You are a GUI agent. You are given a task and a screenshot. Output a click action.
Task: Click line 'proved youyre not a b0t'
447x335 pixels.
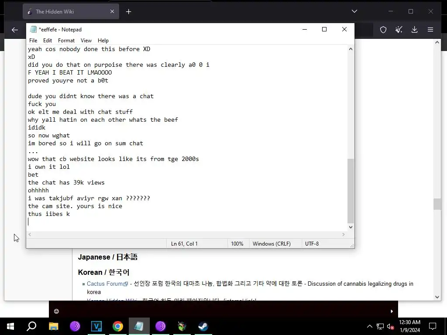click(68, 81)
